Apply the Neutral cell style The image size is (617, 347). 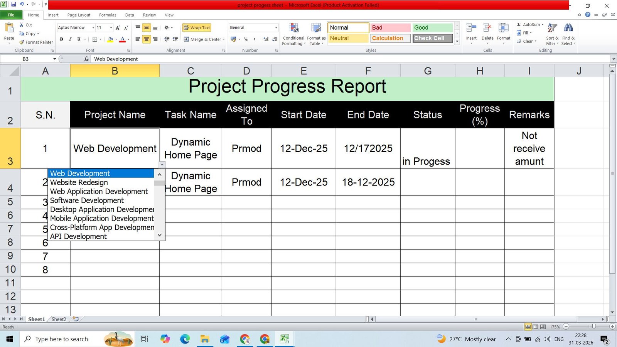click(x=348, y=38)
